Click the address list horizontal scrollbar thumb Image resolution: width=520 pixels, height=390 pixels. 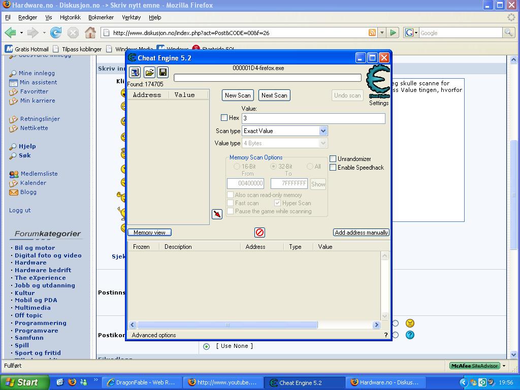click(227, 324)
